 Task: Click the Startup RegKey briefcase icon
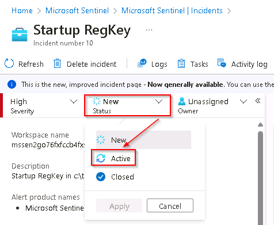(x=20, y=35)
